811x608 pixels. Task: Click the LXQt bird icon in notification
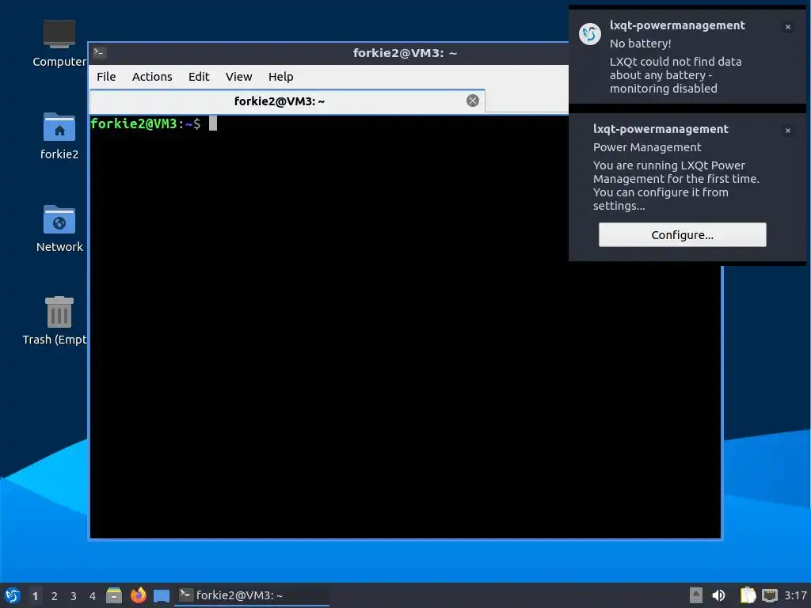(589, 34)
